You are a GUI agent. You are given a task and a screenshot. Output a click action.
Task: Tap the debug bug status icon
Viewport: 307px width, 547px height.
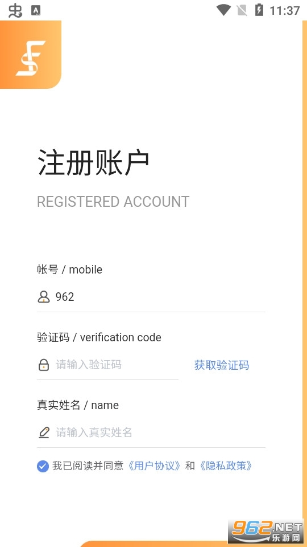[15, 10]
